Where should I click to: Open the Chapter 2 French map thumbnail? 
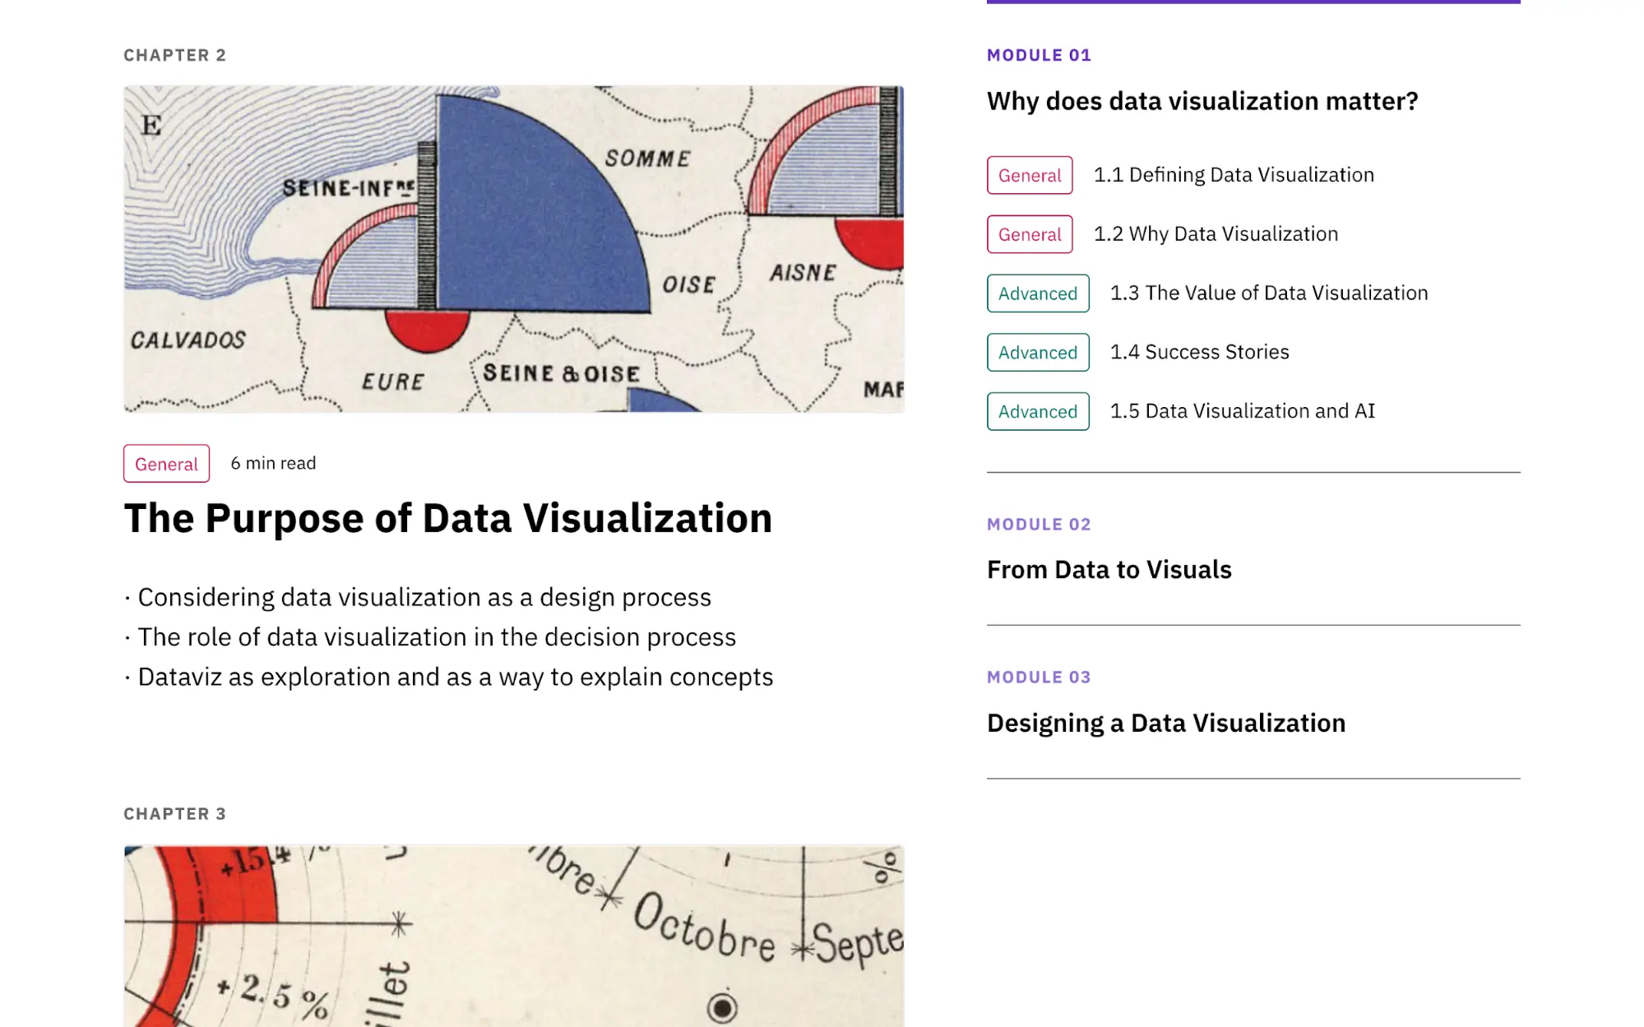(x=513, y=248)
